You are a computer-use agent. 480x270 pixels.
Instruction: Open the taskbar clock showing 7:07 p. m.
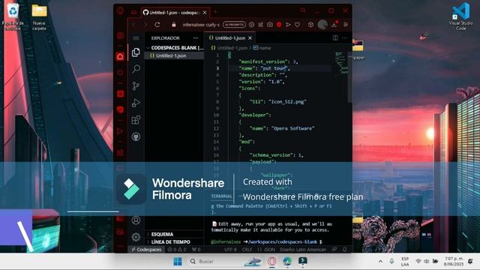(x=454, y=262)
